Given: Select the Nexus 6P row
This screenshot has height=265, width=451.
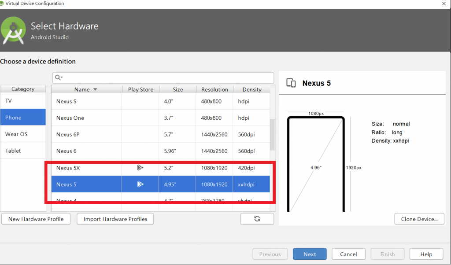Looking at the screenshot, I should click(x=160, y=134).
